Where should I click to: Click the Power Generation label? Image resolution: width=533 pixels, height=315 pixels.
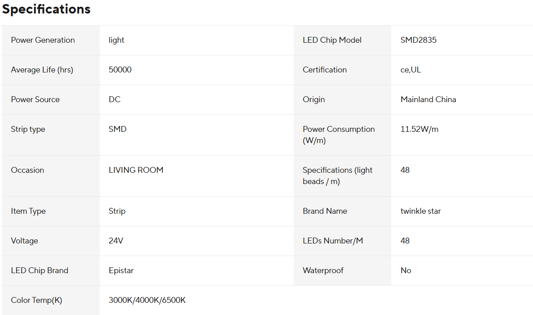pyautogui.click(x=43, y=40)
